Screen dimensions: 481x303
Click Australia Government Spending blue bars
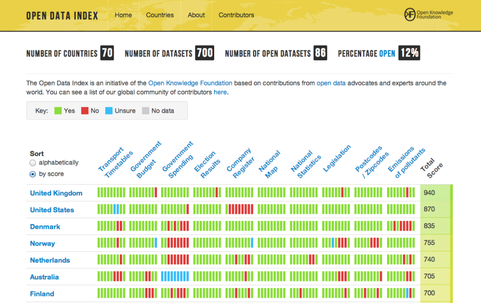(x=175, y=276)
